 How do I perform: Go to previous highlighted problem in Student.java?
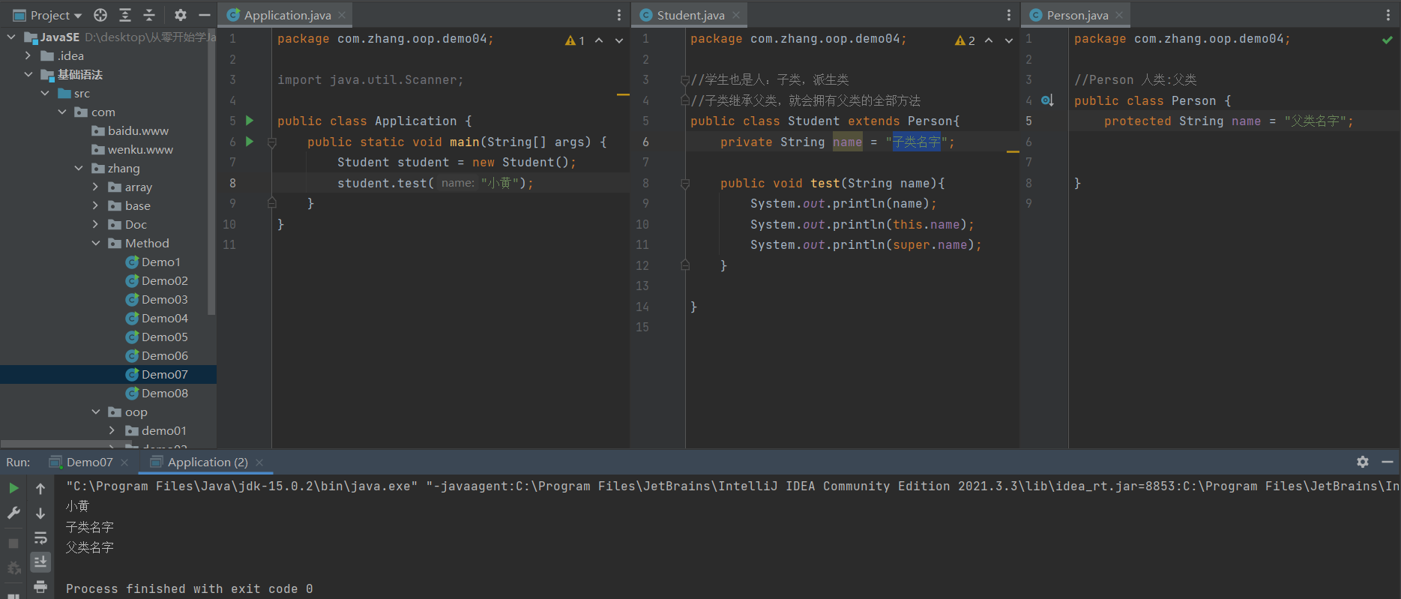(x=989, y=40)
